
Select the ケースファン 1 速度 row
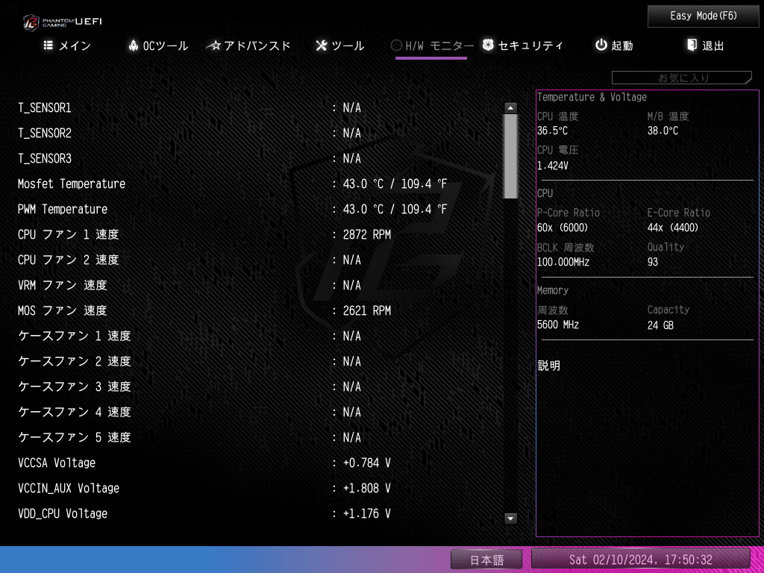point(258,336)
